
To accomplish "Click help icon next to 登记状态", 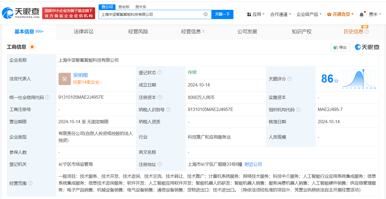I will (x=160, y=73).
